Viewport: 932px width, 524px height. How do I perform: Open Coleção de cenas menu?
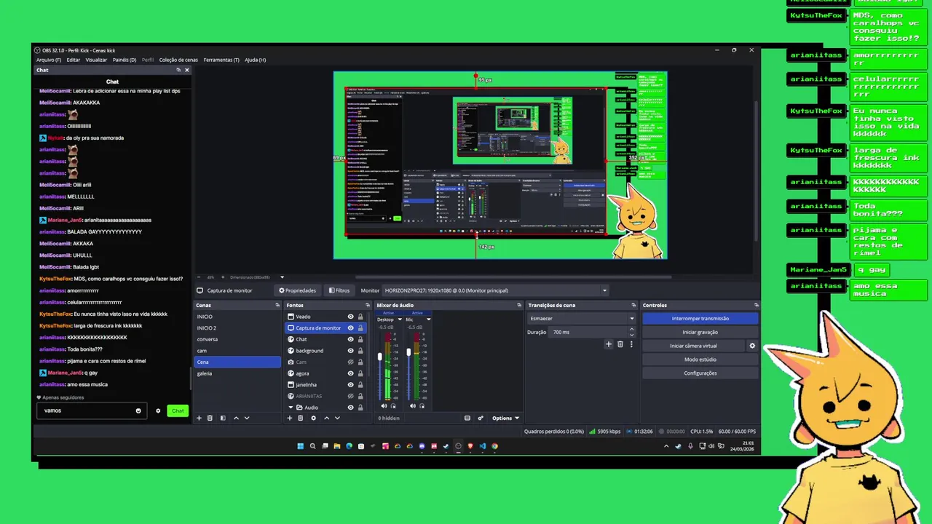[x=178, y=60]
